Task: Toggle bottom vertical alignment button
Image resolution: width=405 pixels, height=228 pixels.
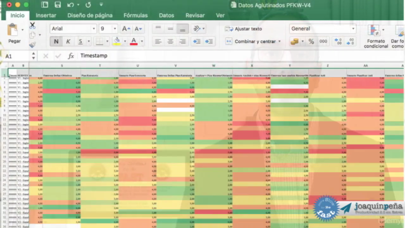Action: pos(183,28)
